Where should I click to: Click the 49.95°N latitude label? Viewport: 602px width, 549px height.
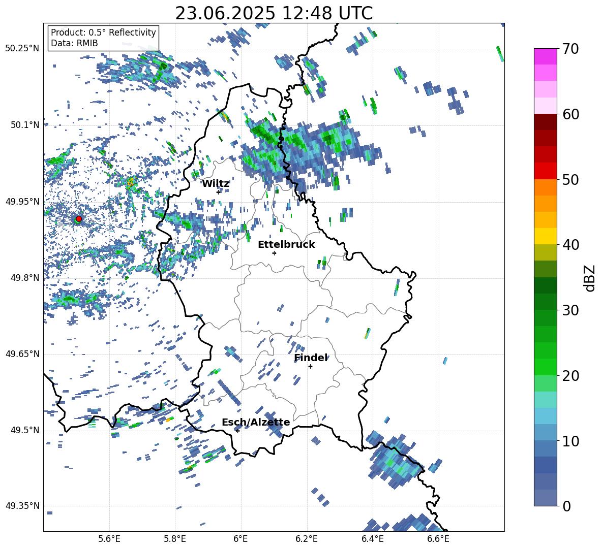(x=22, y=202)
